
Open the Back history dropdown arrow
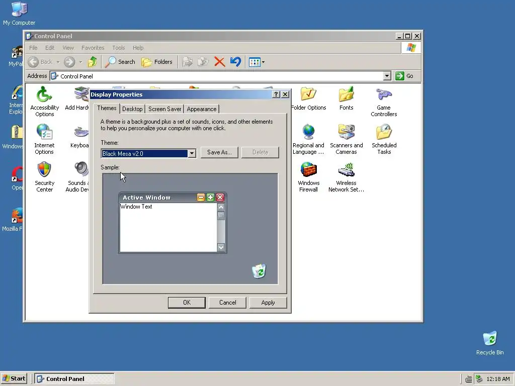click(x=58, y=62)
